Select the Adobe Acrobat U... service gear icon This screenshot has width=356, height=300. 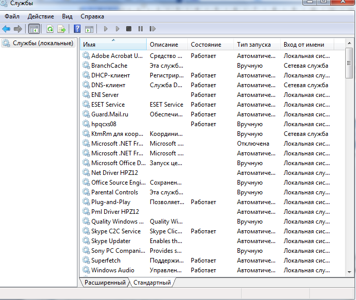[x=86, y=55]
